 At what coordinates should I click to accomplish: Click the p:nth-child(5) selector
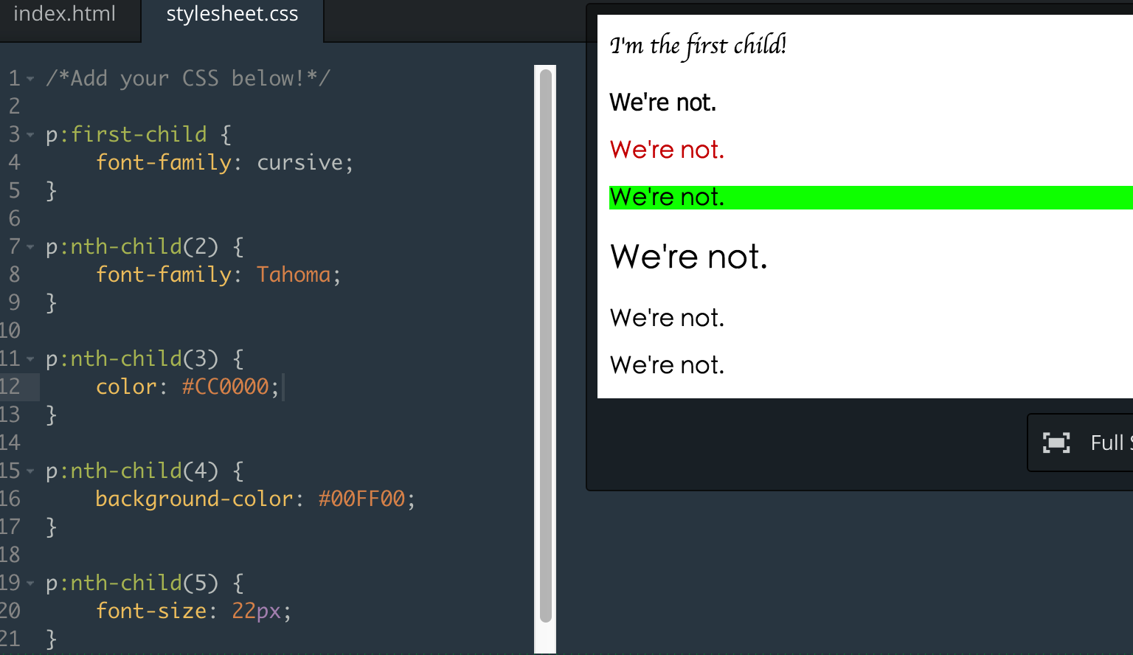click(132, 583)
